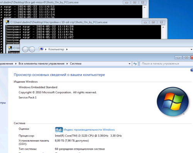This screenshot has height=153, width=193.
Task: Click scroll up arrow in "Все get-miss=0" console
Action: (x=144, y=7)
